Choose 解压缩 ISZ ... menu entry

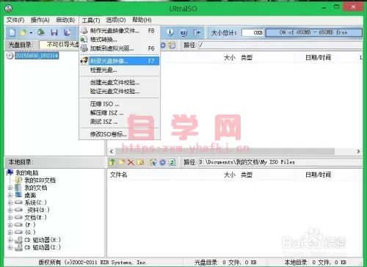click(x=120, y=113)
